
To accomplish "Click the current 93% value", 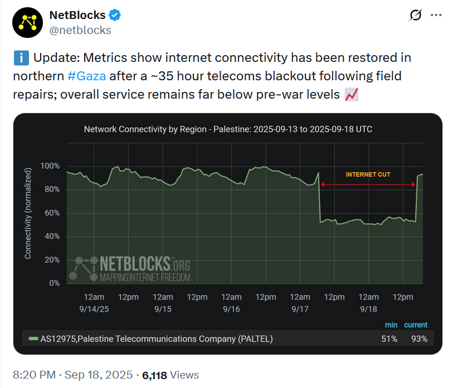I will coord(419,339).
